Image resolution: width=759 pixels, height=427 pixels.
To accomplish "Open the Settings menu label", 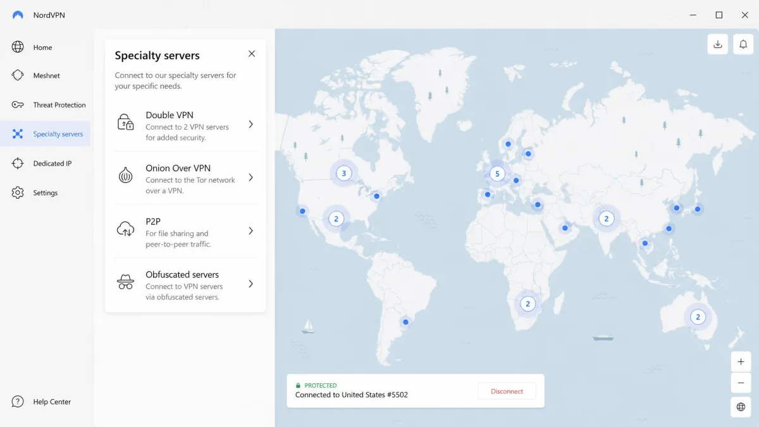I will (45, 193).
